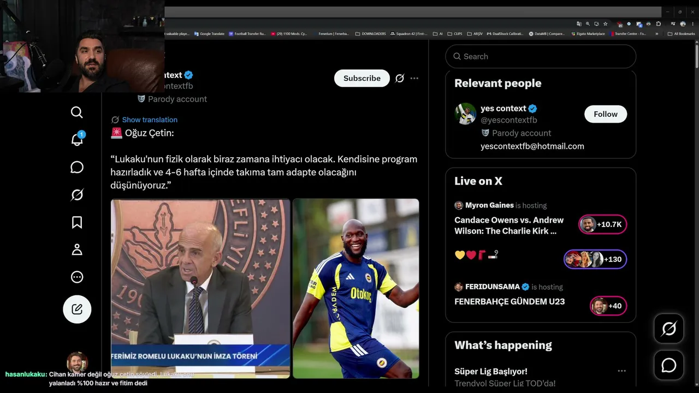
Task: Click the FENERBAHÇE GÜNDEM U23 space title
Action: tap(510, 301)
